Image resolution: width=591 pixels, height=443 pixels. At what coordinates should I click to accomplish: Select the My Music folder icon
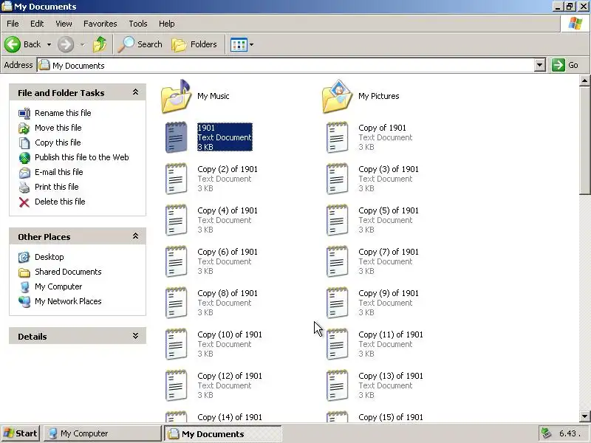tap(177, 96)
